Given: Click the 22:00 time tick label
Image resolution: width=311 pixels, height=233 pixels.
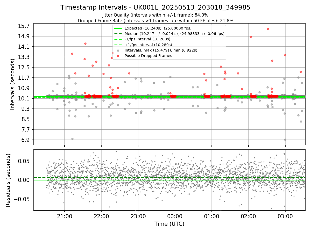Looking at the screenshot, I should (101, 216).
